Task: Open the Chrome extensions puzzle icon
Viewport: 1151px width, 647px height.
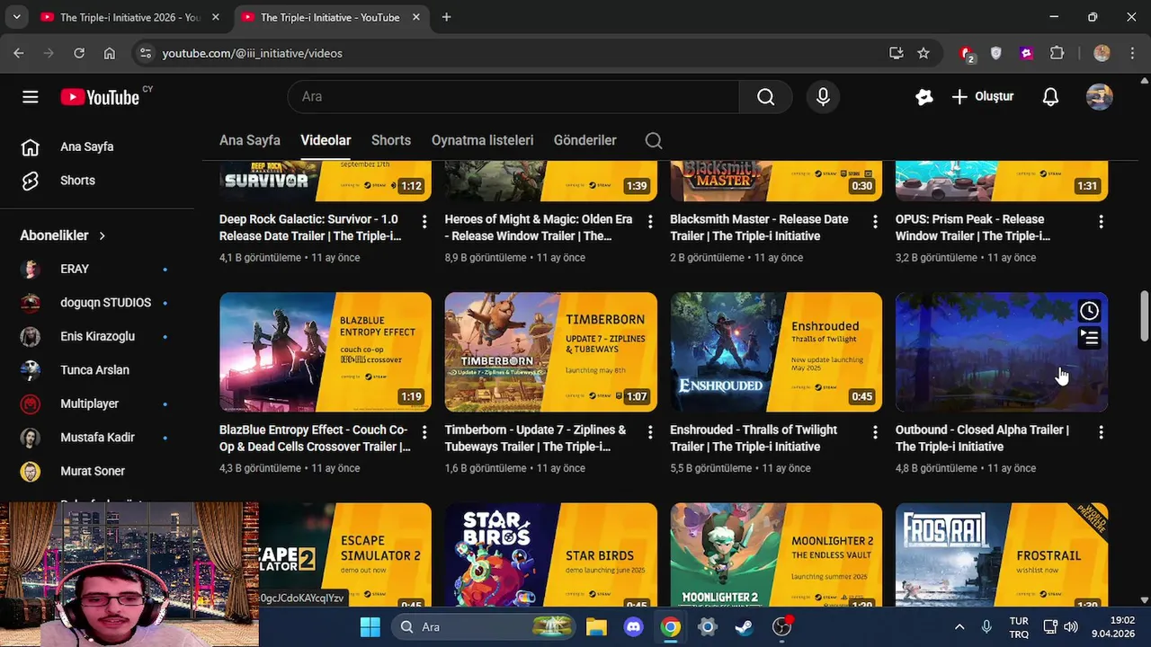Action: (1057, 53)
